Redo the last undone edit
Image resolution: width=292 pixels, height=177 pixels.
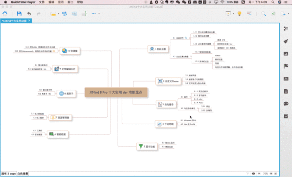[x=38, y=14]
